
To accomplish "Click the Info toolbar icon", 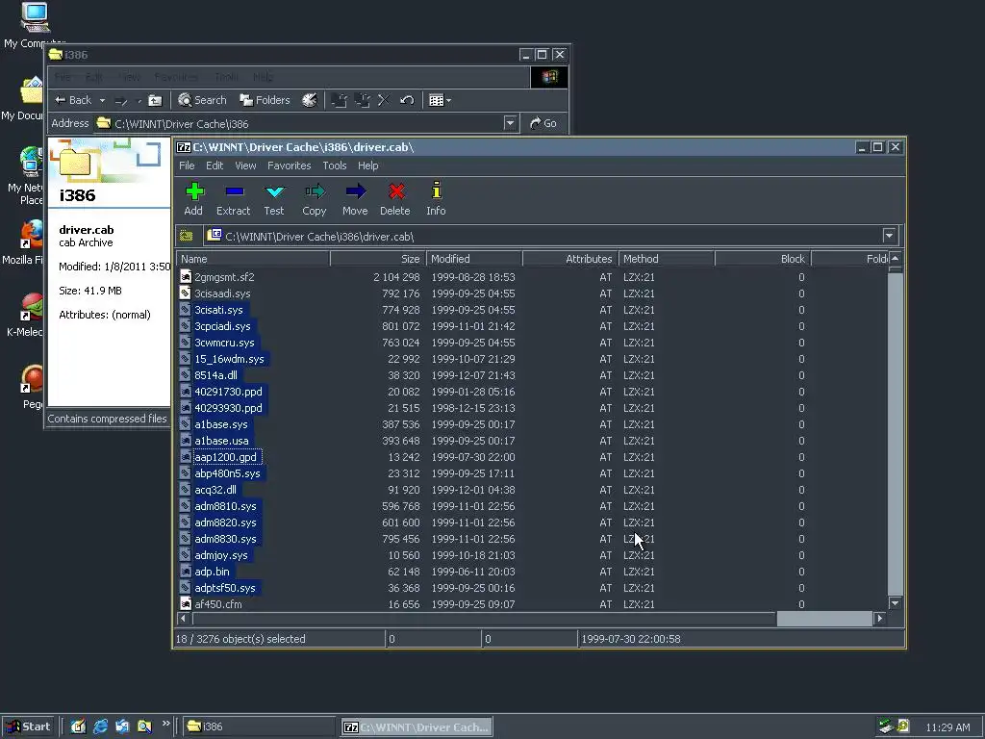I will pyautogui.click(x=436, y=191).
